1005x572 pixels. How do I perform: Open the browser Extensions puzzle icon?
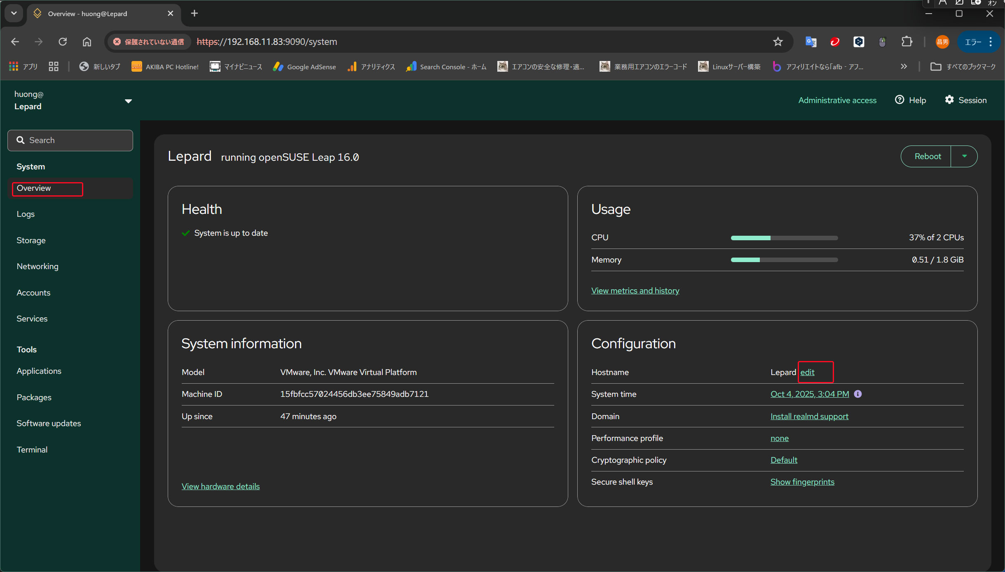tap(907, 42)
